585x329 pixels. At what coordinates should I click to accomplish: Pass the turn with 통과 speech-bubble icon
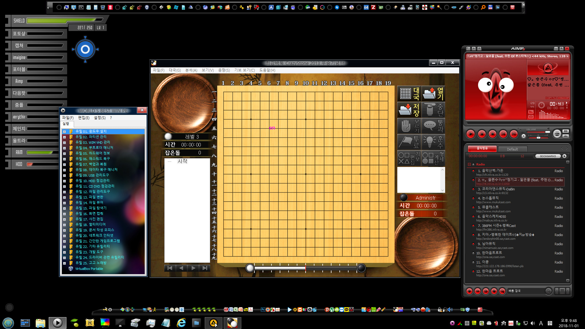(x=433, y=126)
